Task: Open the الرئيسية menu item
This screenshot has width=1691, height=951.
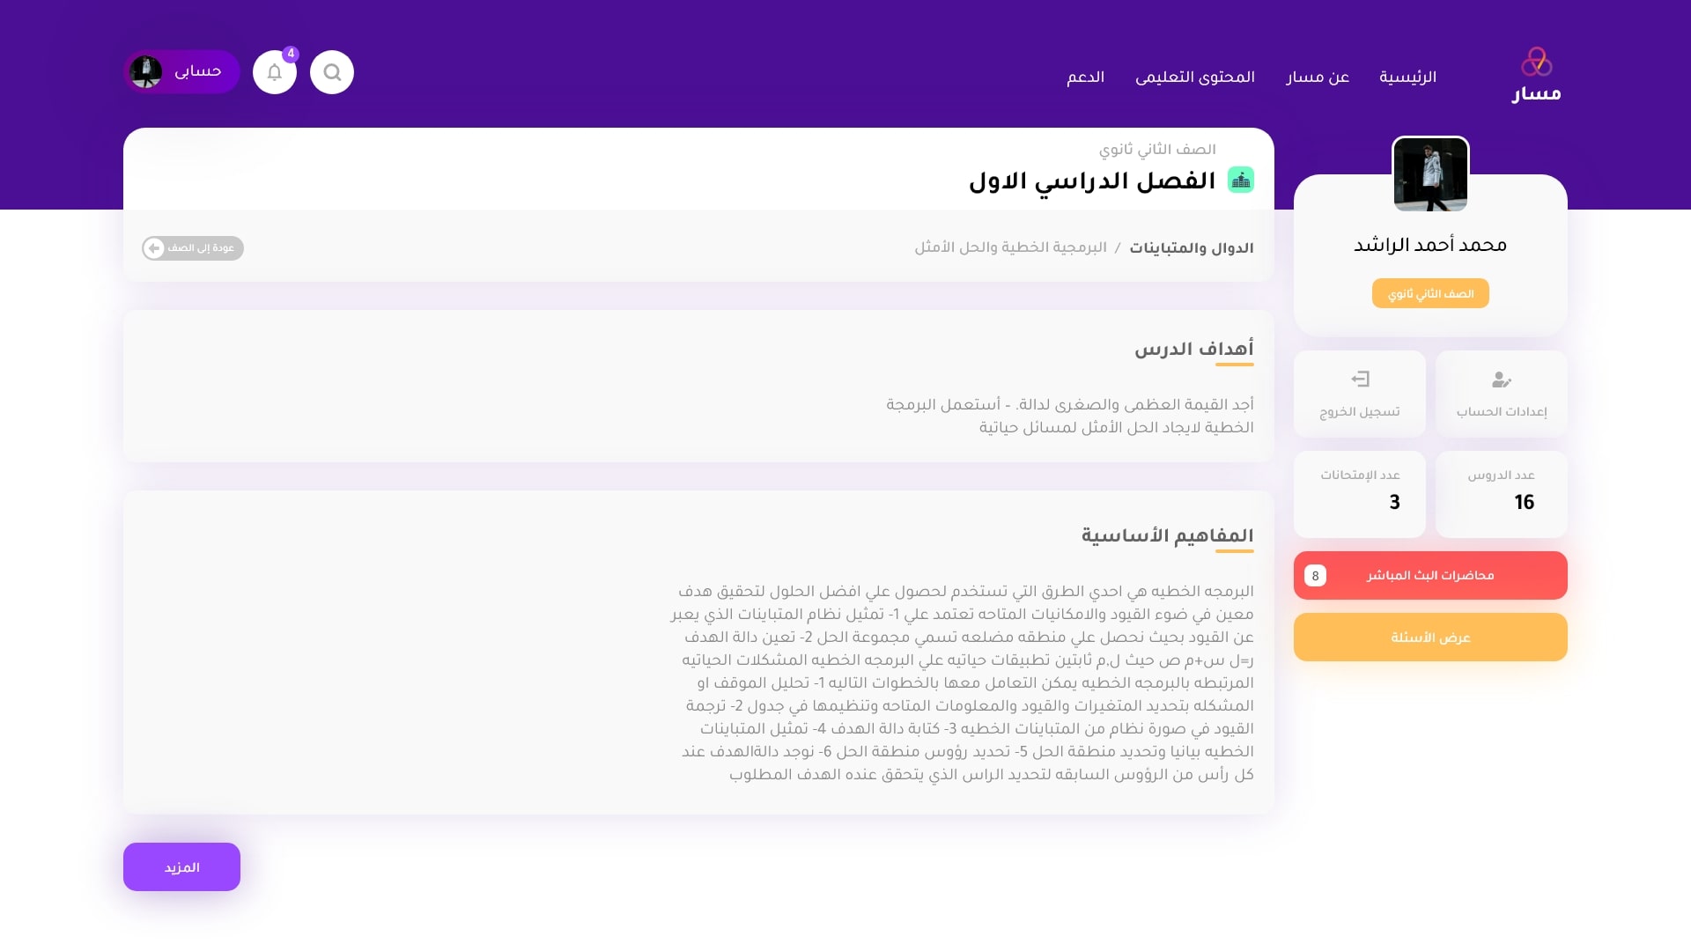Action: [1407, 77]
